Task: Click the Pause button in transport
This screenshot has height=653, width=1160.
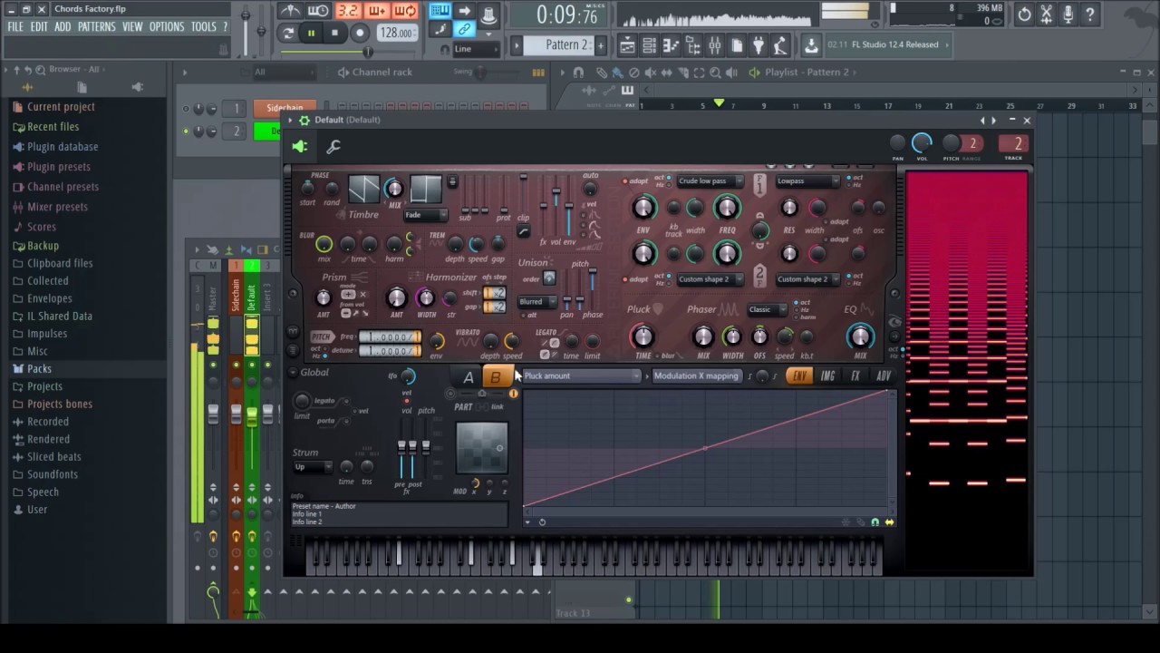Action: [x=311, y=33]
